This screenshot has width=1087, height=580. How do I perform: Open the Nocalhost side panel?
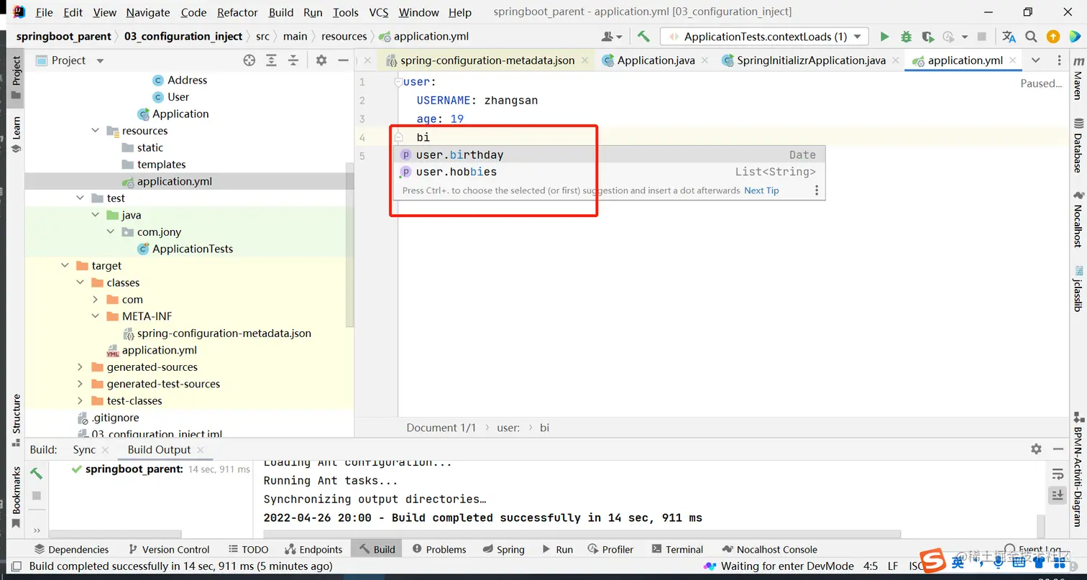[x=1078, y=220]
